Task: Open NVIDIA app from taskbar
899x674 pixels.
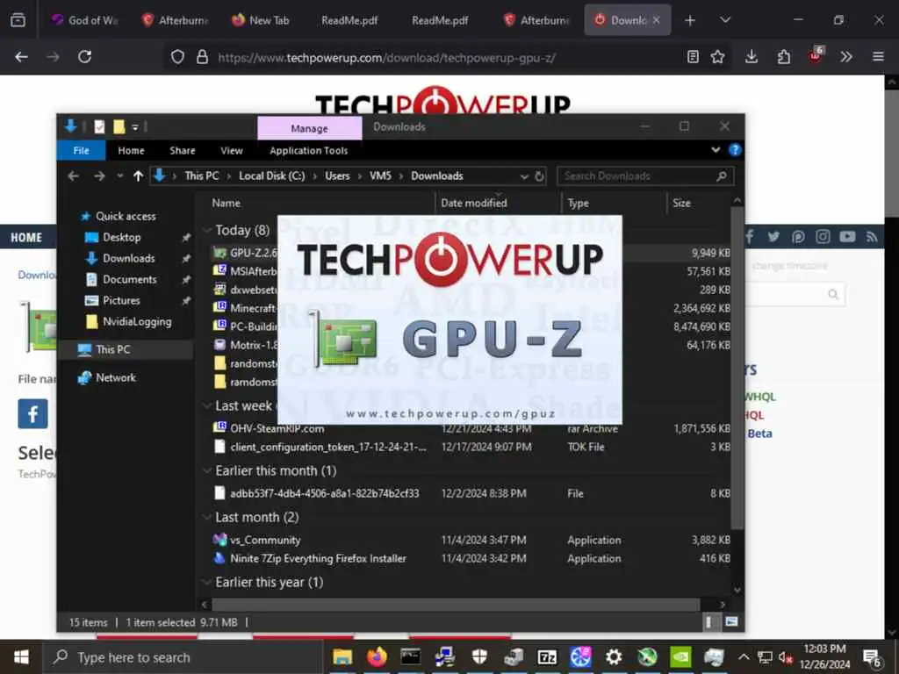Action: [x=680, y=656]
